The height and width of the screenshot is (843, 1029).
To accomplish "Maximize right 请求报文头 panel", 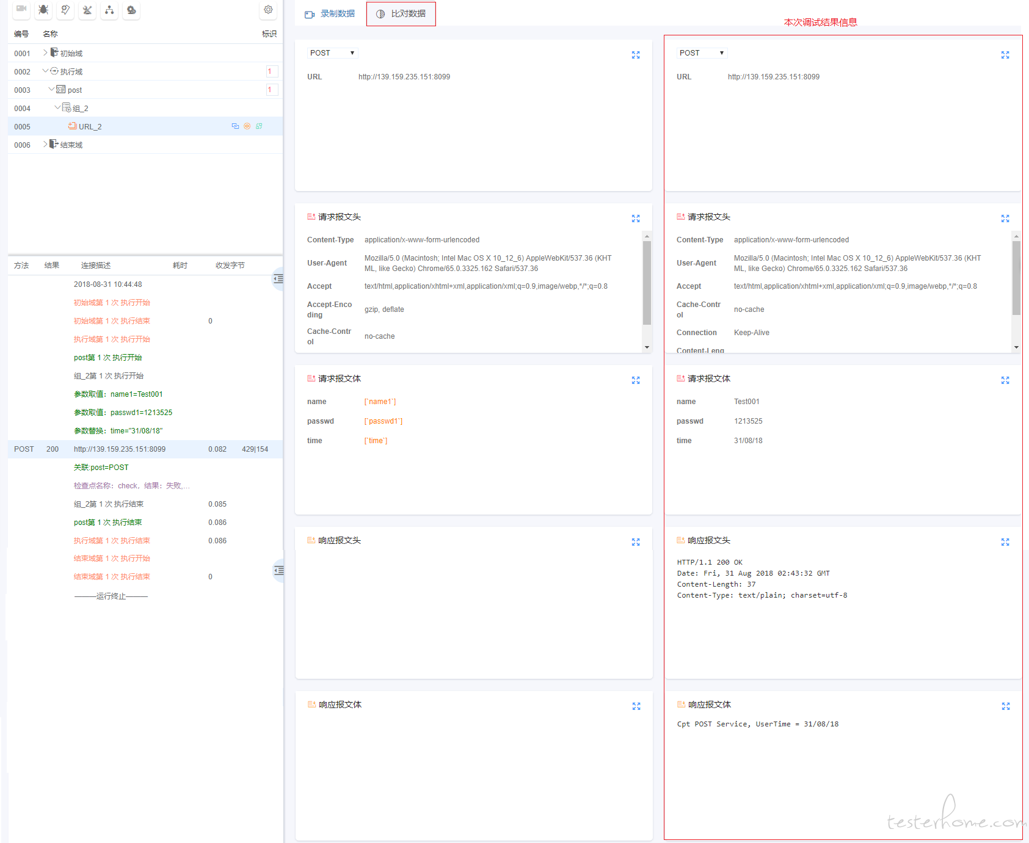I will pos(1005,219).
